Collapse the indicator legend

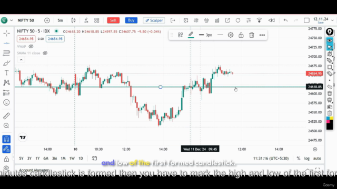tap(21, 60)
